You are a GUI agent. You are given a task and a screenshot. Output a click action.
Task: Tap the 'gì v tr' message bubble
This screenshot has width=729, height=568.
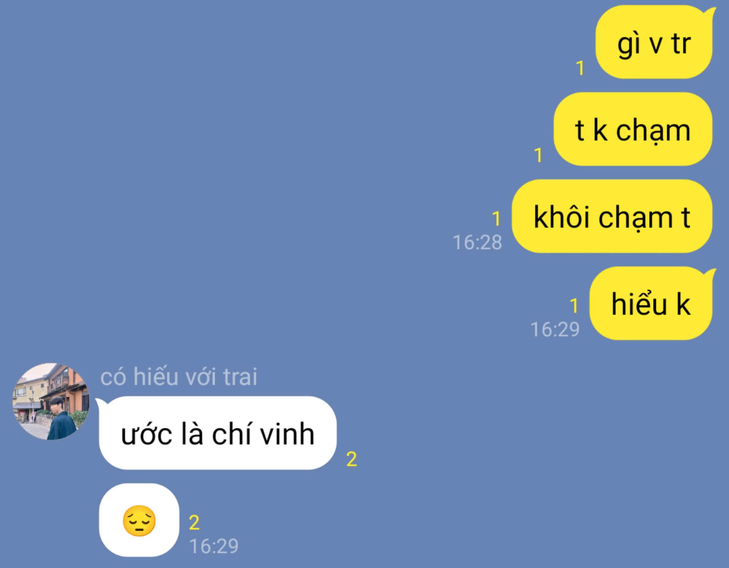coord(654,42)
